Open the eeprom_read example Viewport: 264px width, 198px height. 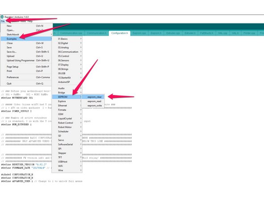93,101
